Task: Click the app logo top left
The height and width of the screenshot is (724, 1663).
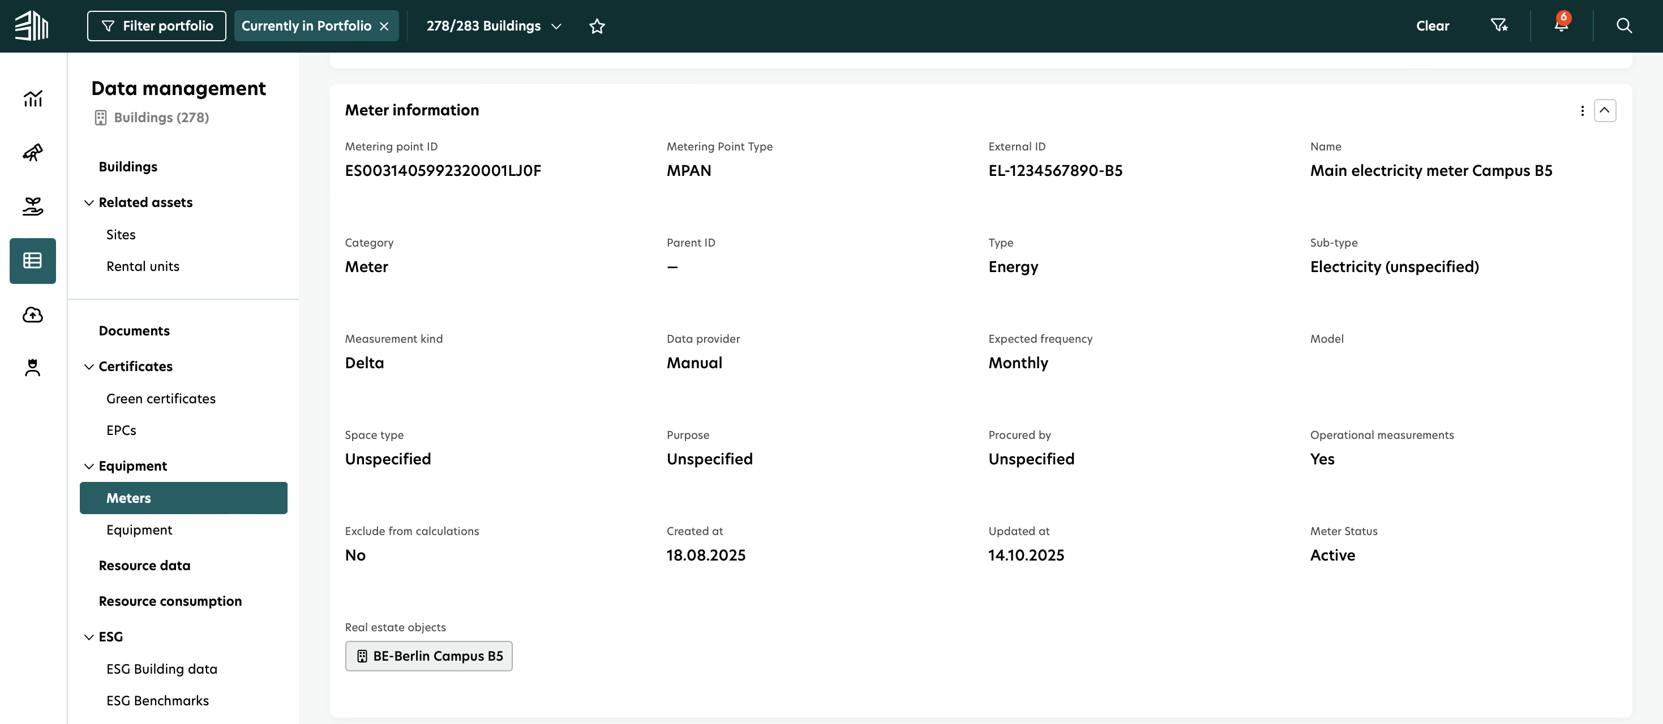Action: coord(31,26)
